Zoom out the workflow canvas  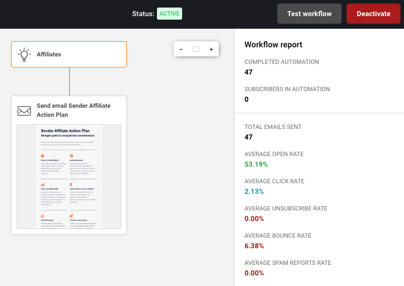pos(181,49)
